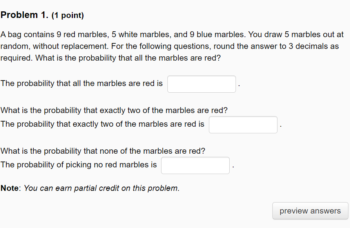Click the answer box for exactly two red marbles
The image size is (350, 228).
tap(243, 125)
